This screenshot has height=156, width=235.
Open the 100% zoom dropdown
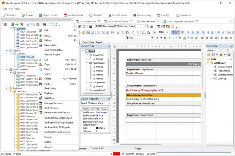point(167,32)
